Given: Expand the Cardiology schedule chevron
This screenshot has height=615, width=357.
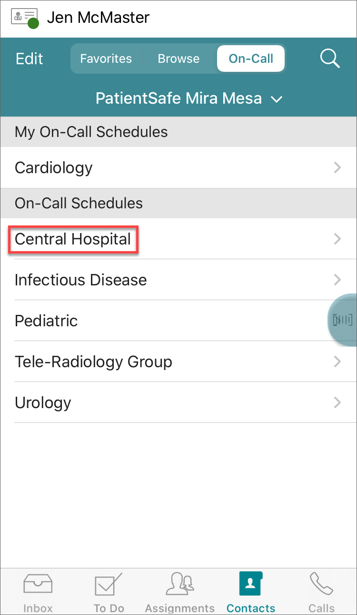Looking at the screenshot, I should point(337,167).
